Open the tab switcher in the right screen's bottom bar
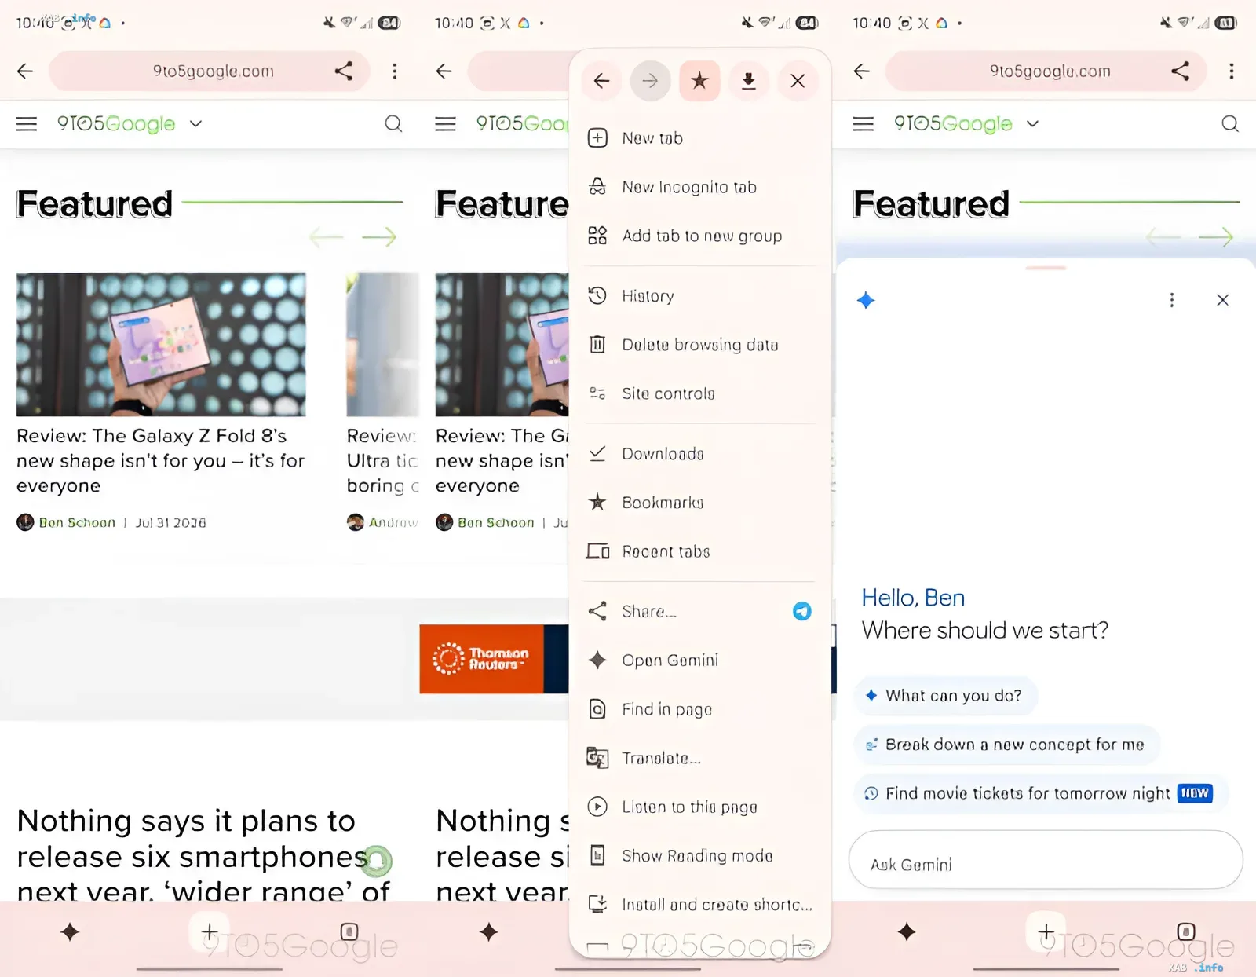The width and height of the screenshot is (1256, 977). [1186, 932]
